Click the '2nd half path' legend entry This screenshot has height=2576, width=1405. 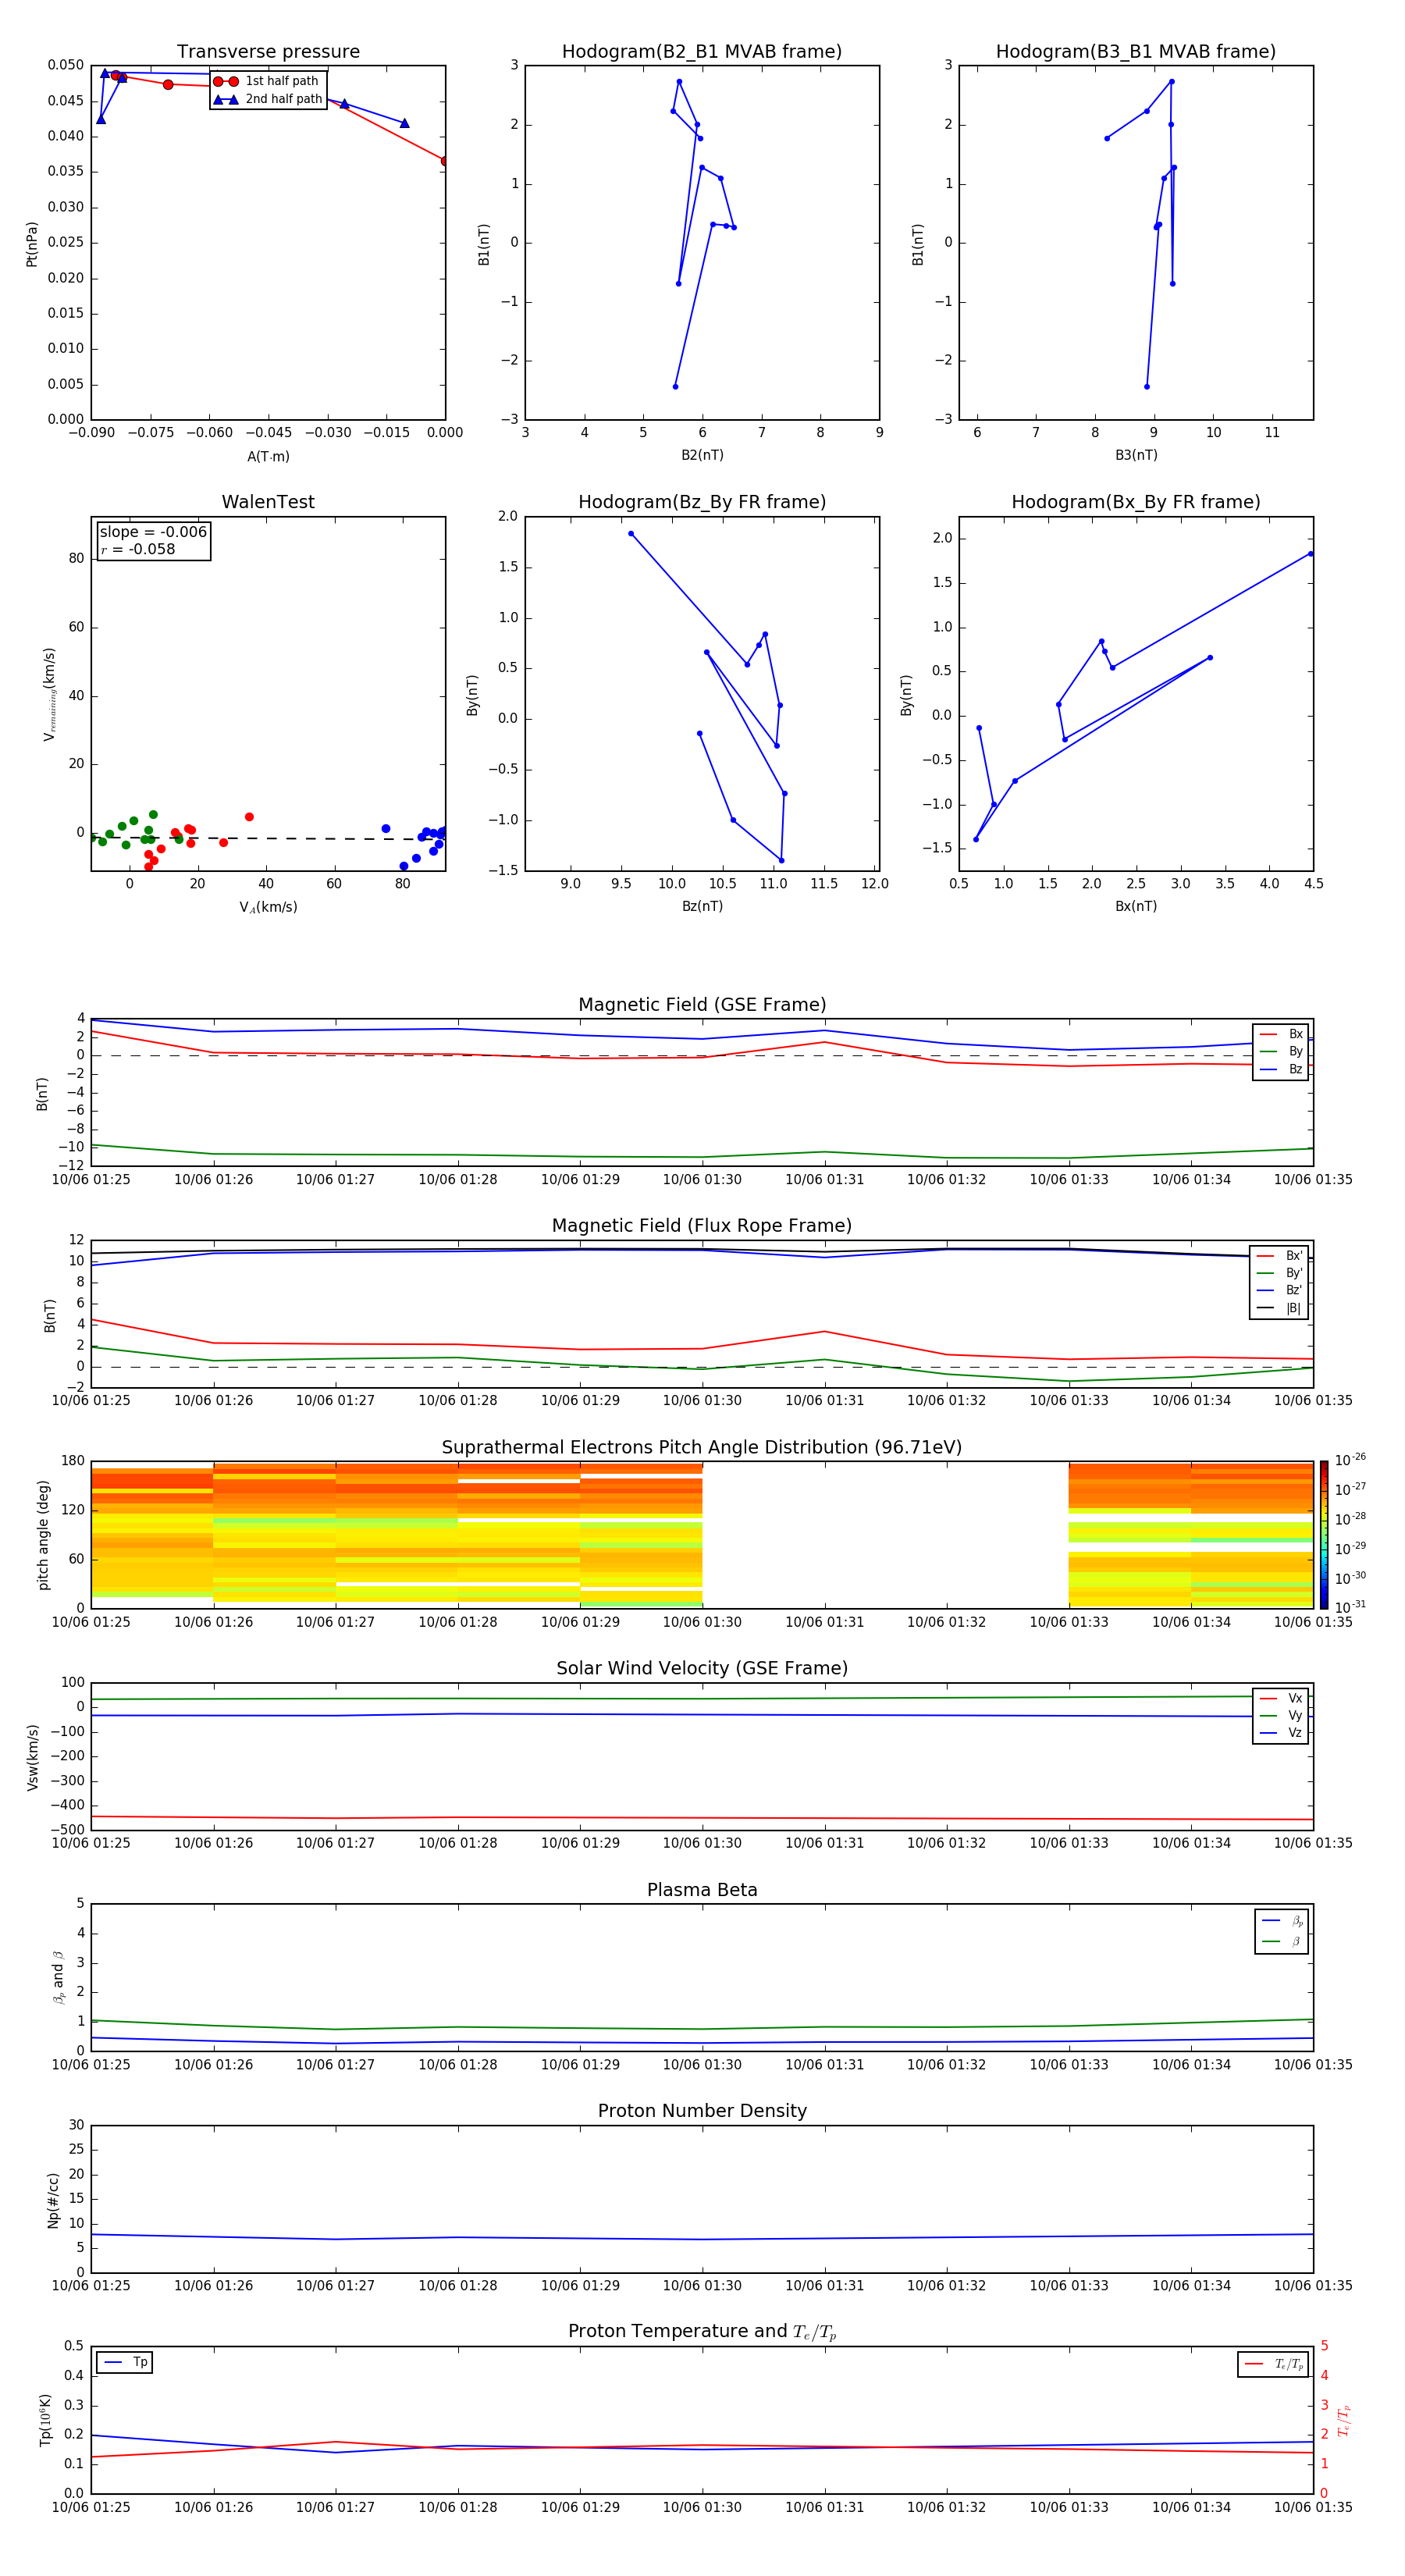pyautogui.click(x=268, y=99)
